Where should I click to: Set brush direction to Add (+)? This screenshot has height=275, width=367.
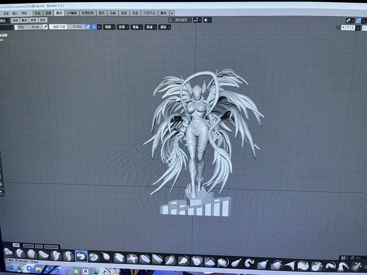94,27
